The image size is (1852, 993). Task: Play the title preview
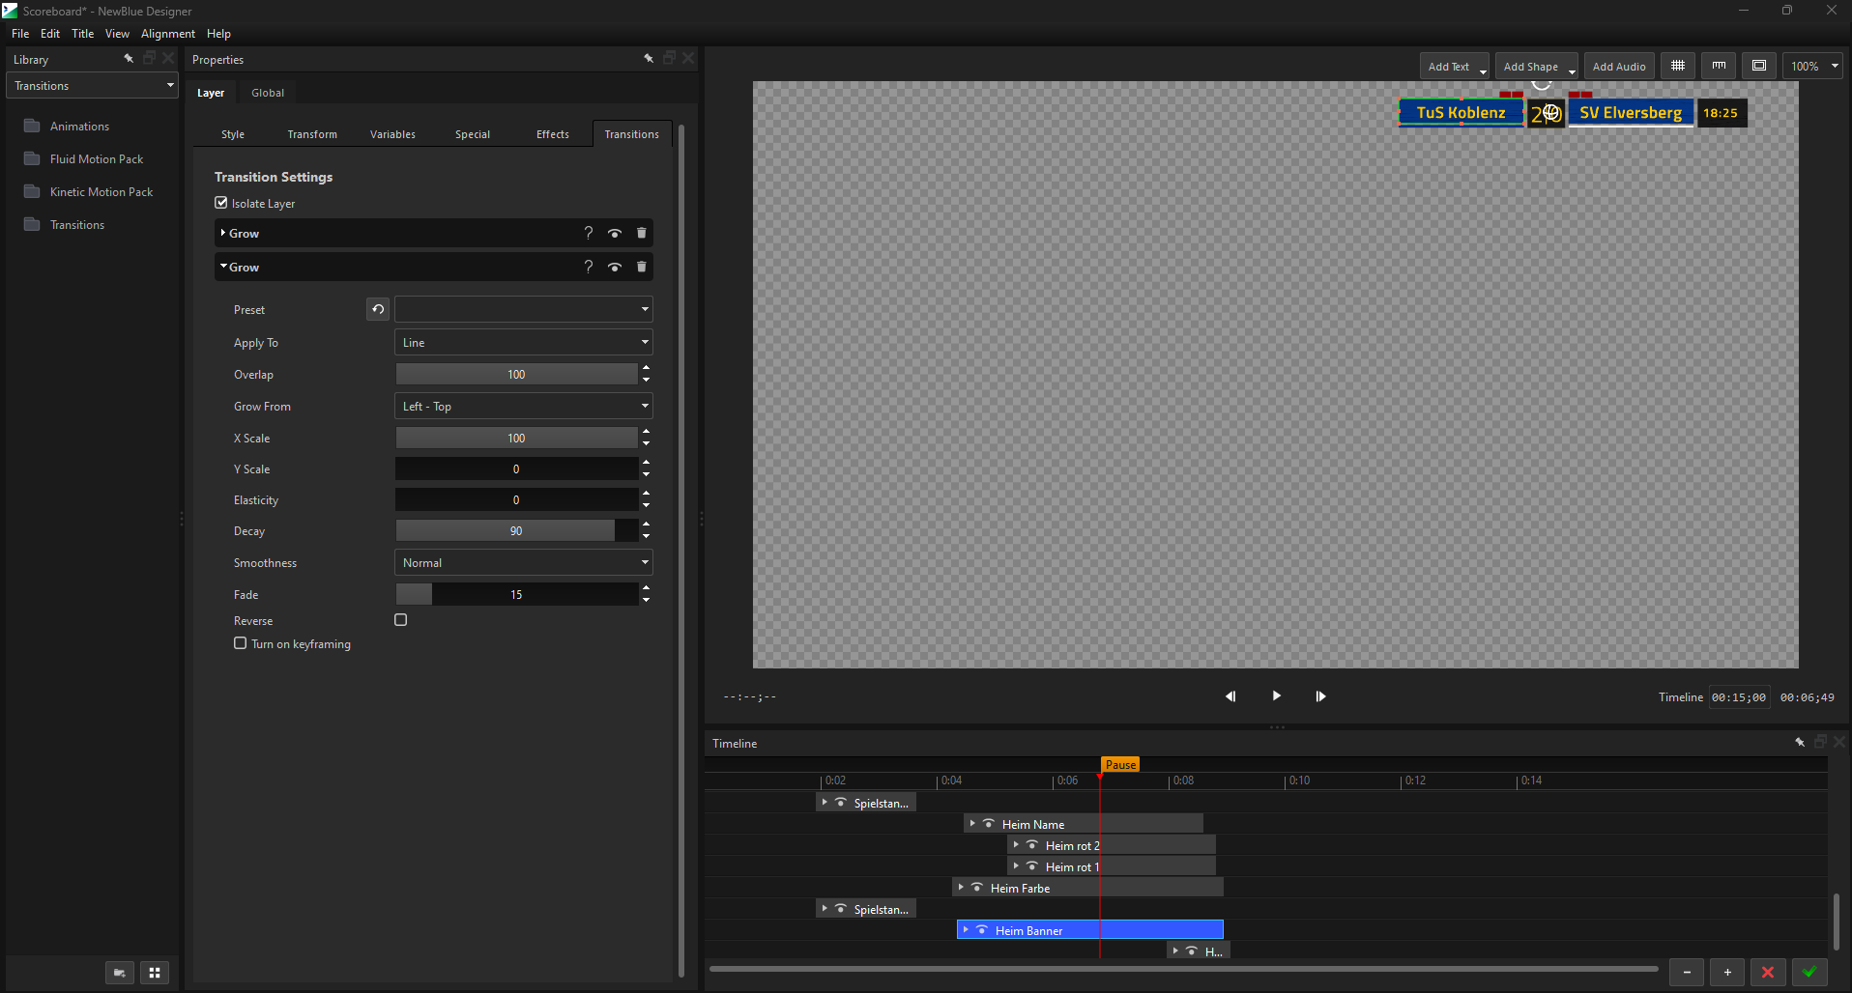(x=1276, y=695)
